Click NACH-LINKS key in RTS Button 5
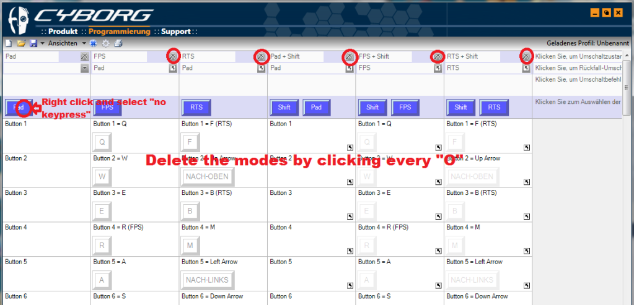 point(208,280)
